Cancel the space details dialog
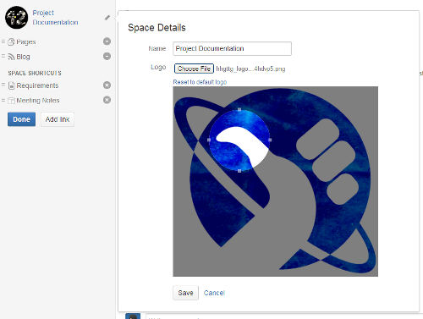This screenshot has height=319, width=423. click(214, 293)
